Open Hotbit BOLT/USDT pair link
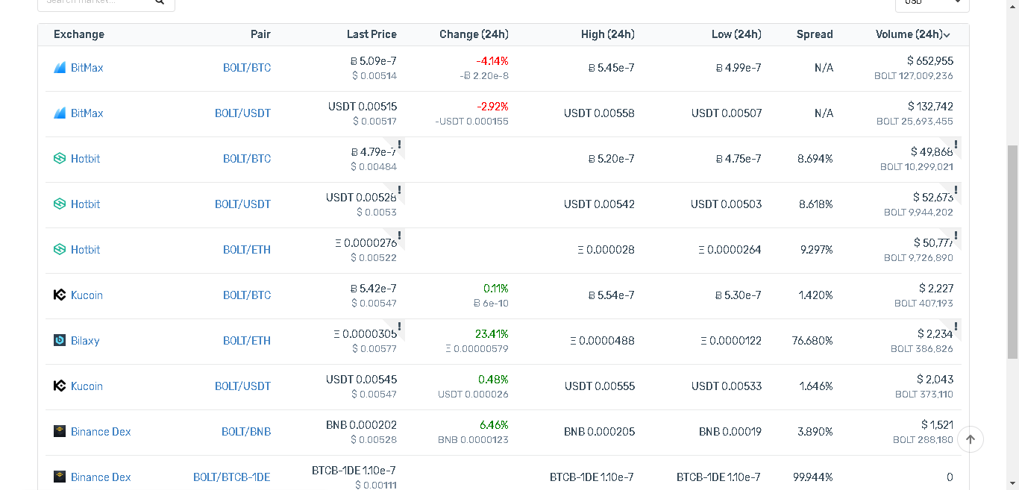The height and width of the screenshot is (490, 1019). (x=242, y=204)
